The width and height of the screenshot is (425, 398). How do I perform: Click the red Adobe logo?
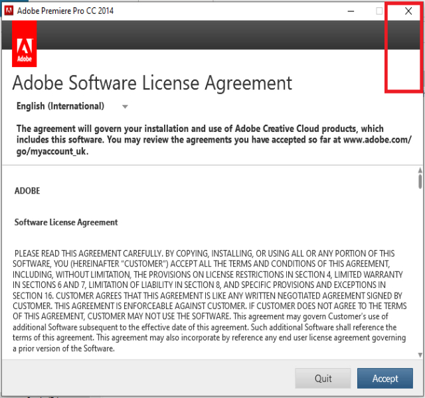(x=25, y=44)
